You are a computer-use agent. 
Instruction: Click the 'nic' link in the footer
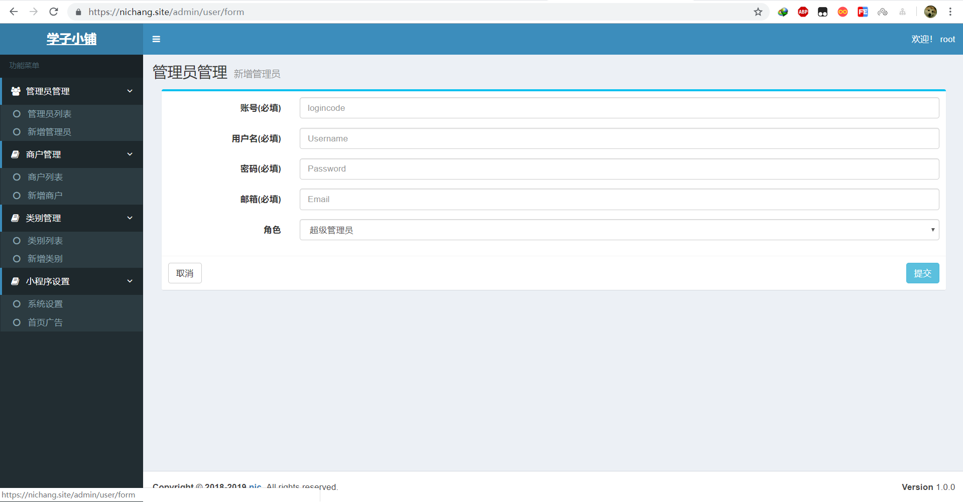[255, 486]
